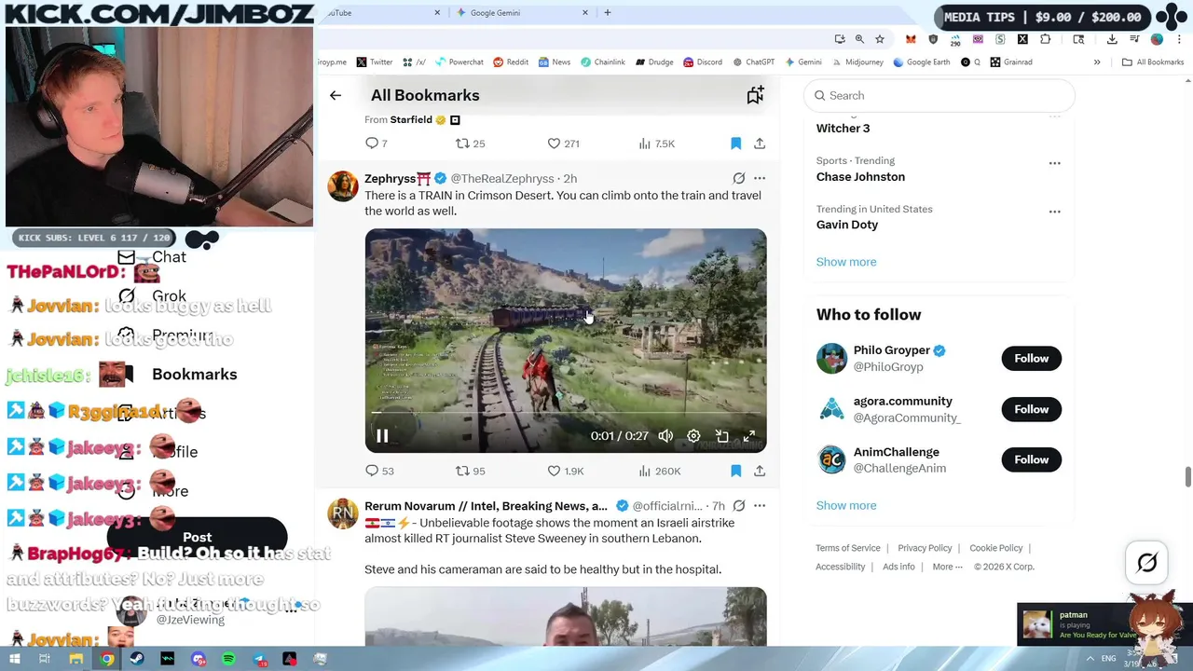Open Grok icon on the Rerum Novarum post
Image resolution: width=1193 pixels, height=671 pixels.
click(x=739, y=506)
